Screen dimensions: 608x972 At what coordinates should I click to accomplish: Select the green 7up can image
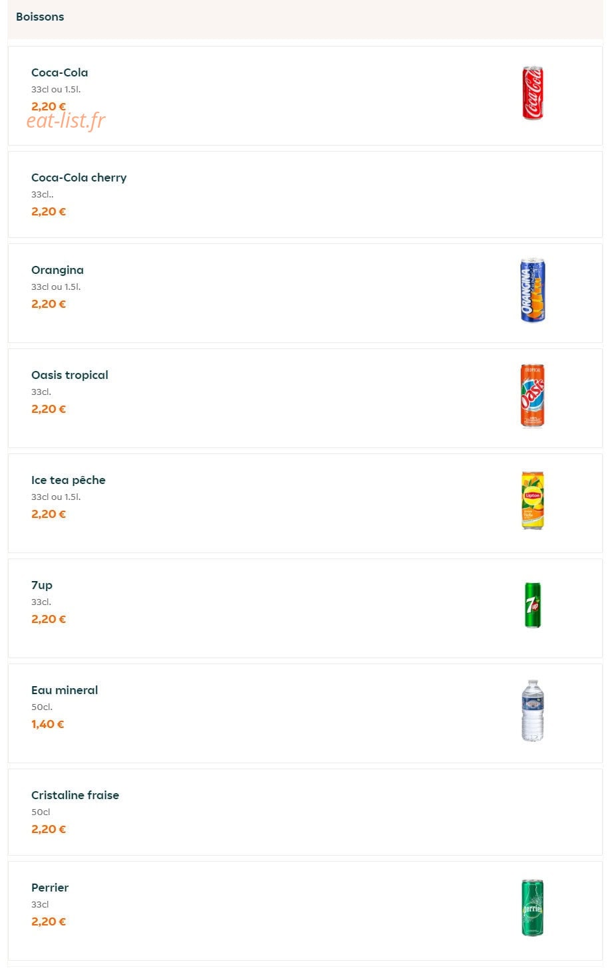click(533, 605)
